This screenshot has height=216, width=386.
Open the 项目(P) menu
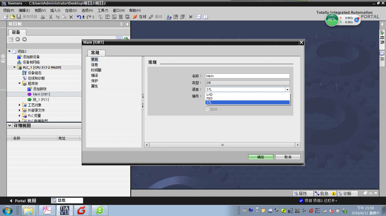coord(8,10)
